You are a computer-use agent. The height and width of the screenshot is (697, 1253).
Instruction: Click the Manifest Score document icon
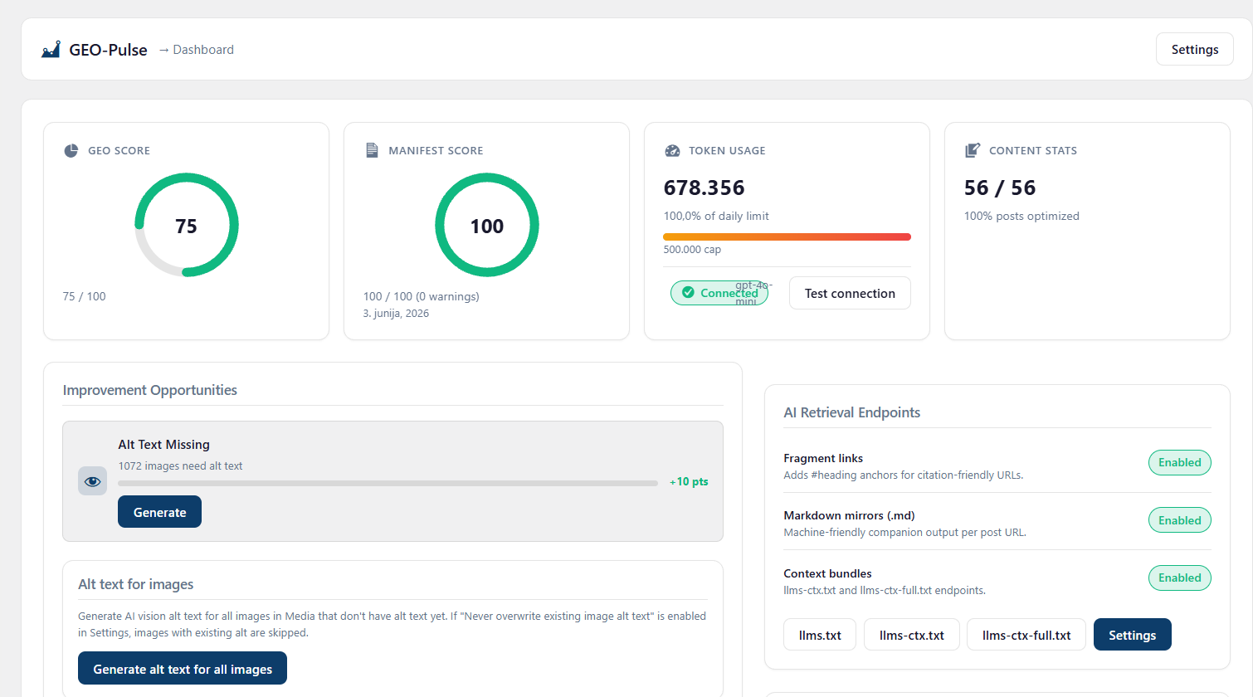pos(372,150)
